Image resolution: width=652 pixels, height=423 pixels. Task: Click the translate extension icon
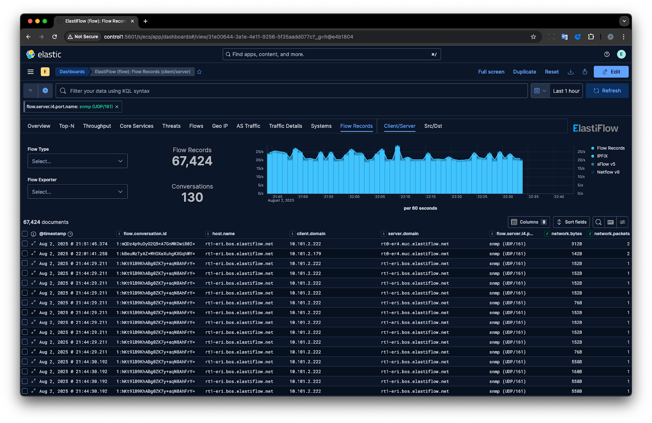[564, 37]
